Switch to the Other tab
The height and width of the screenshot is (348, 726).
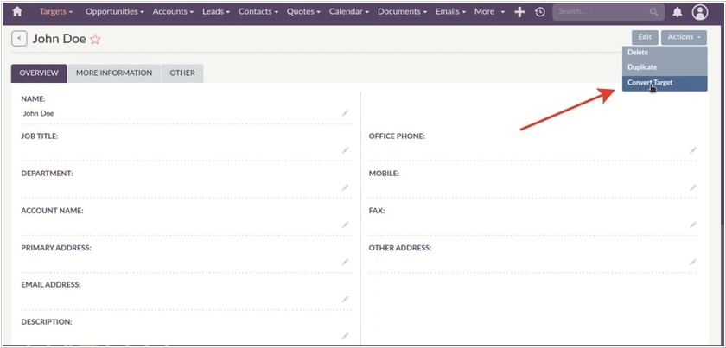(x=182, y=73)
